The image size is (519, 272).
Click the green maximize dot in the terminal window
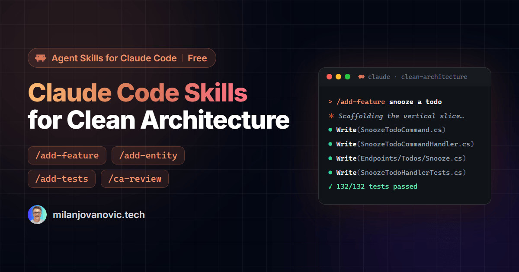pos(347,77)
